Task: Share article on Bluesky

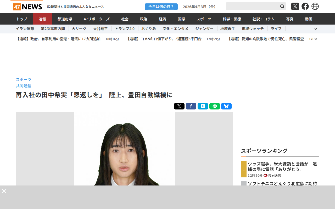Action: point(226,106)
